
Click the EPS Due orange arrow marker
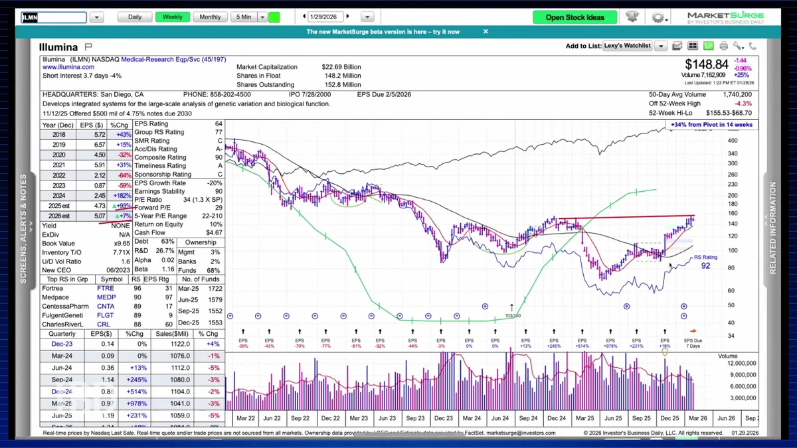click(x=693, y=331)
